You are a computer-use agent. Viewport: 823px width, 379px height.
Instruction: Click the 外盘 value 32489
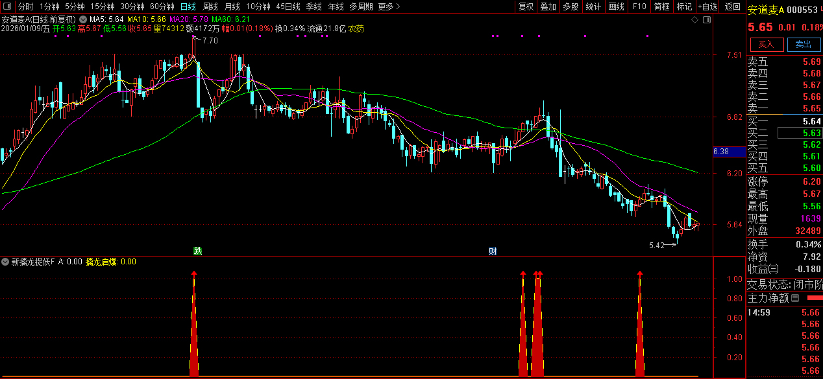[807, 231]
